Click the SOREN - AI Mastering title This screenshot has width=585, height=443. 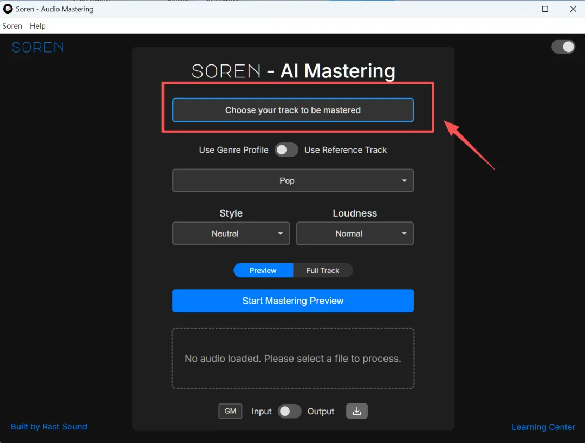pyautogui.click(x=293, y=71)
